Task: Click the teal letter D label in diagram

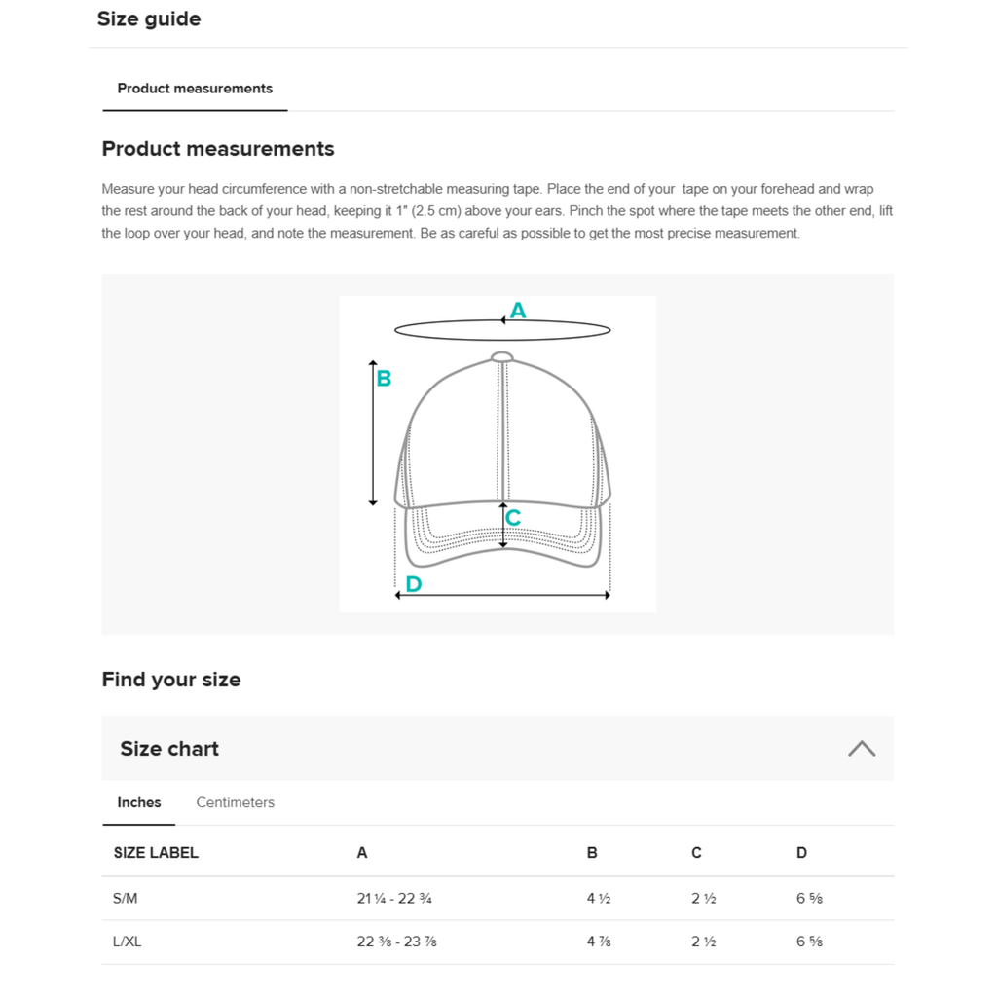Action: click(413, 584)
